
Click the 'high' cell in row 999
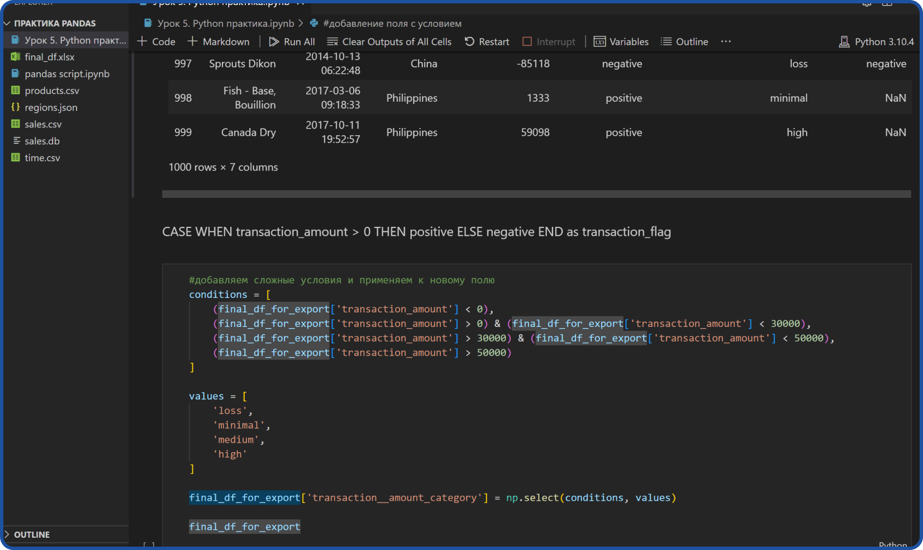coord(797,132)
